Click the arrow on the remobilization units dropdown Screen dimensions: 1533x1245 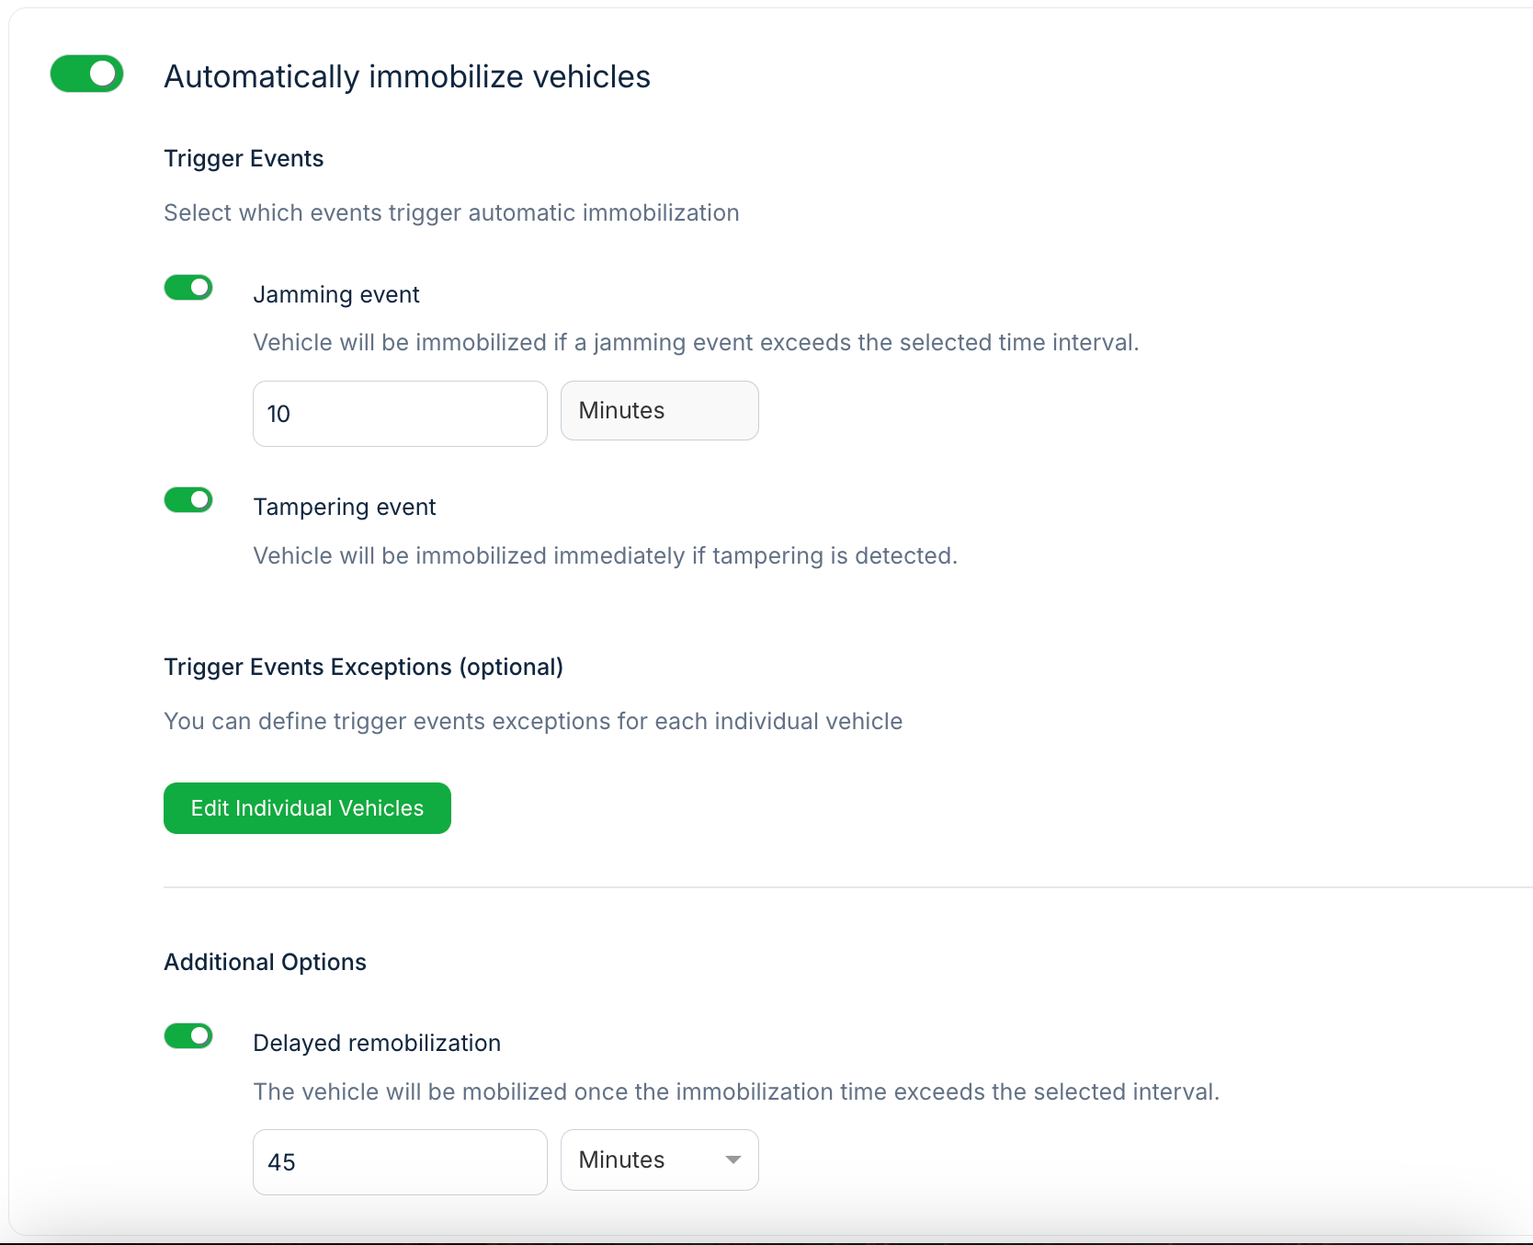pos(732,1160)
